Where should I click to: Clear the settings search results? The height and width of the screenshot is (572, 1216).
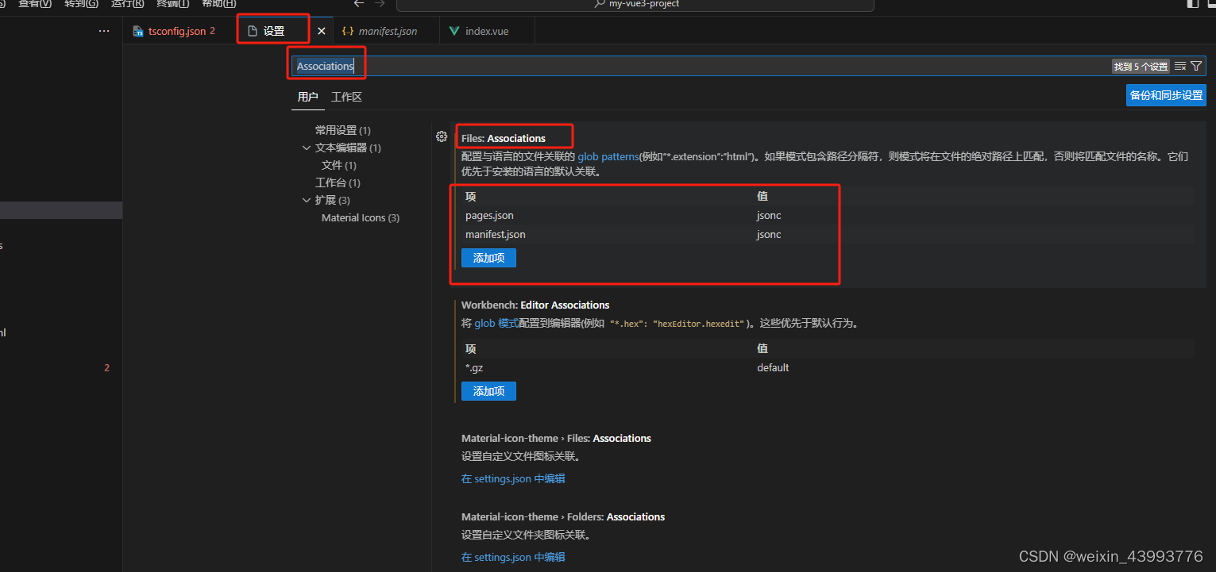tap(1179, 66)
